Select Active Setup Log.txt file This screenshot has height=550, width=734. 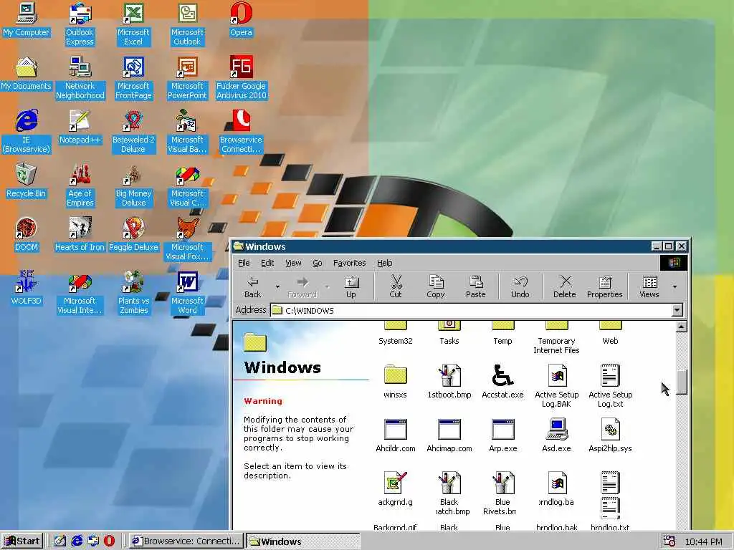click(610, 386)
